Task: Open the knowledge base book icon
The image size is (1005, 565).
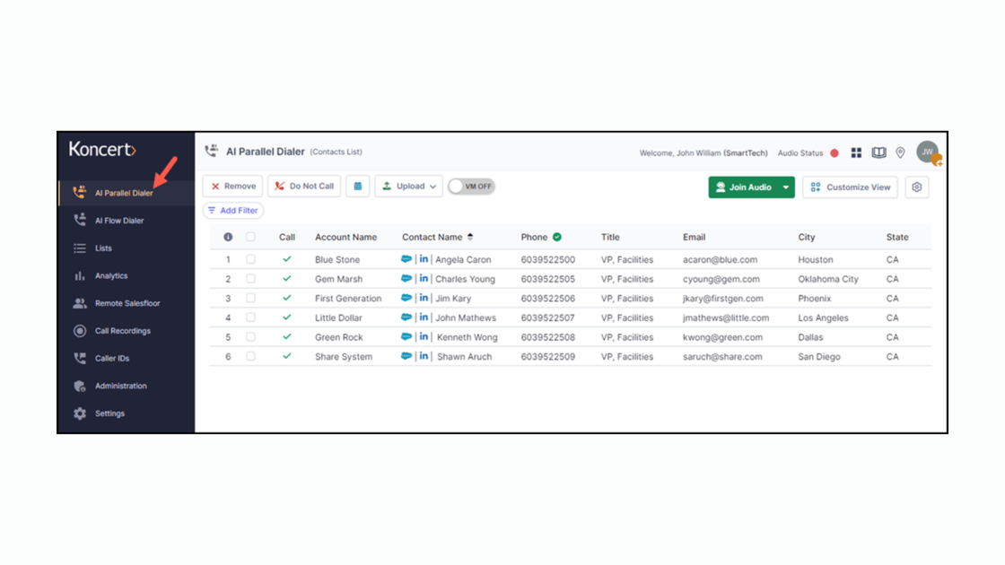Action: [880, 152]
